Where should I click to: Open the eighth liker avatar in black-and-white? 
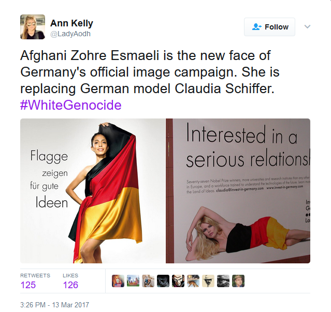point(223,281)
